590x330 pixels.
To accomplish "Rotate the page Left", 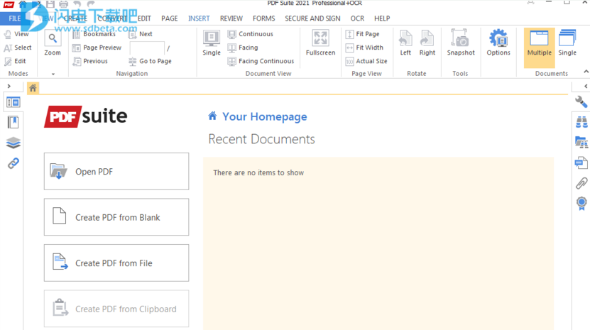I will (405, 43).
